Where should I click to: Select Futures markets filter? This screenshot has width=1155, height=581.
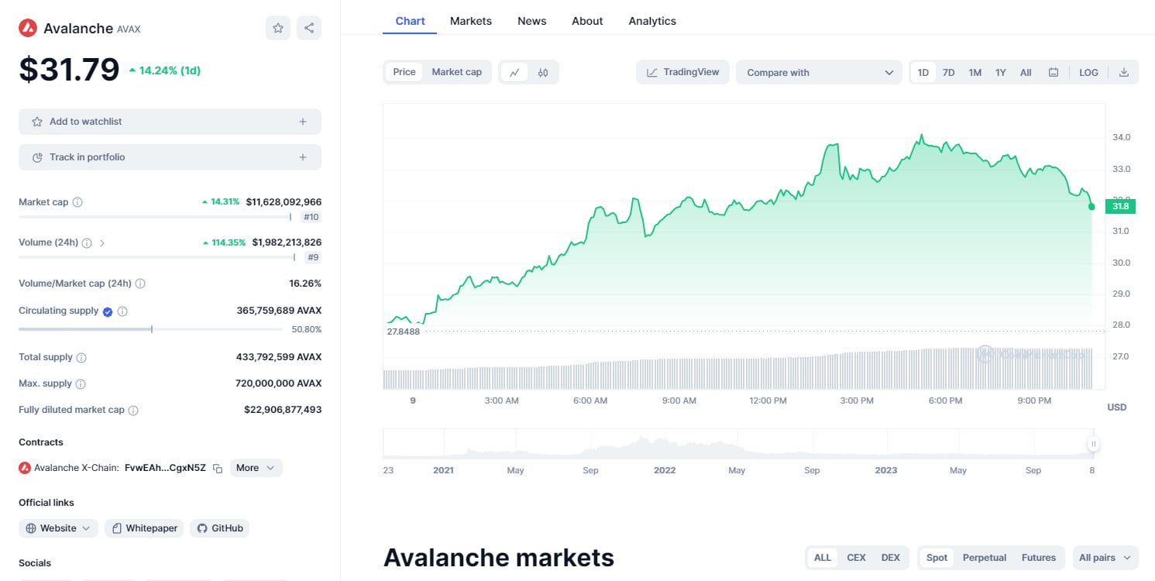click(x=1038, y=558)
